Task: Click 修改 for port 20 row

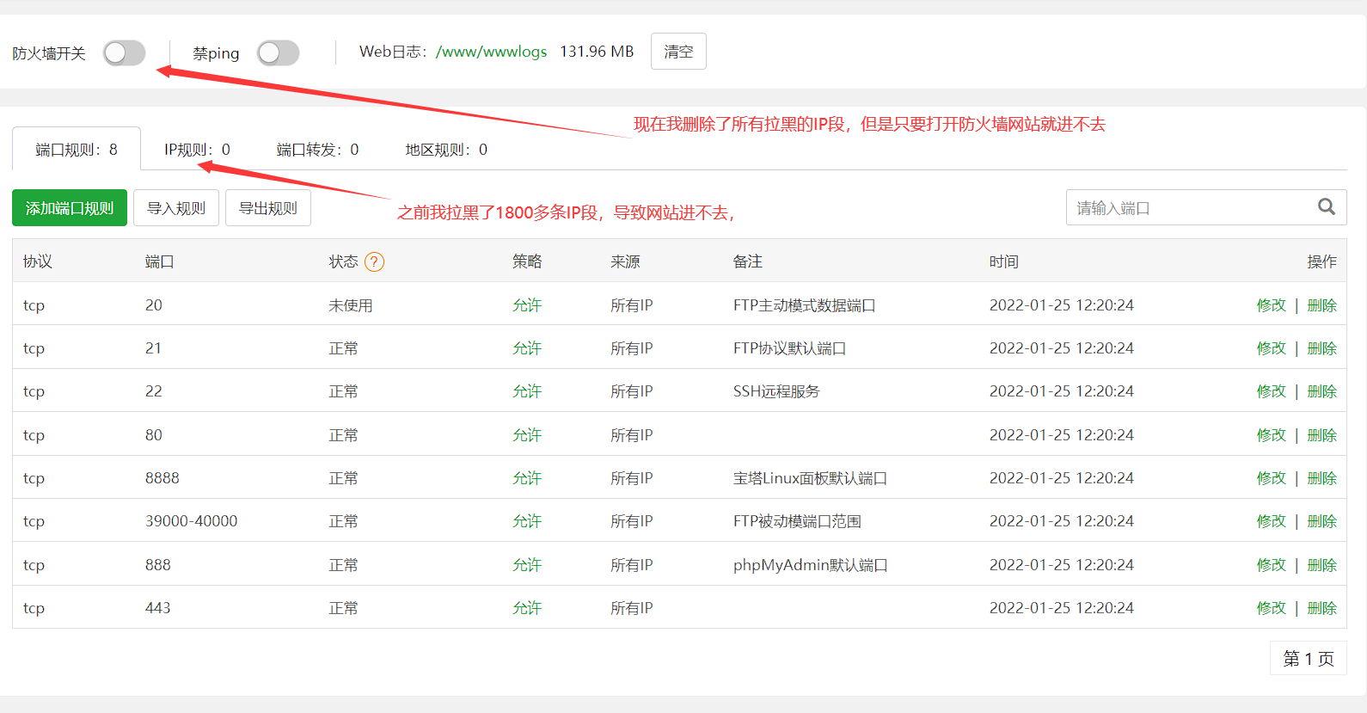Action: click(x=1272, y=305)
